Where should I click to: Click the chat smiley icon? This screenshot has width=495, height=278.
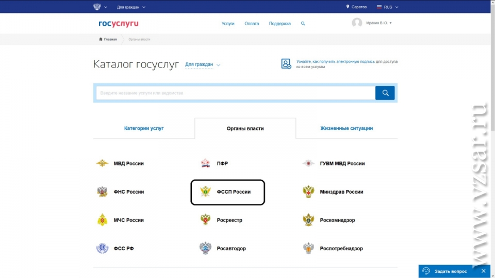coord(426,271)
